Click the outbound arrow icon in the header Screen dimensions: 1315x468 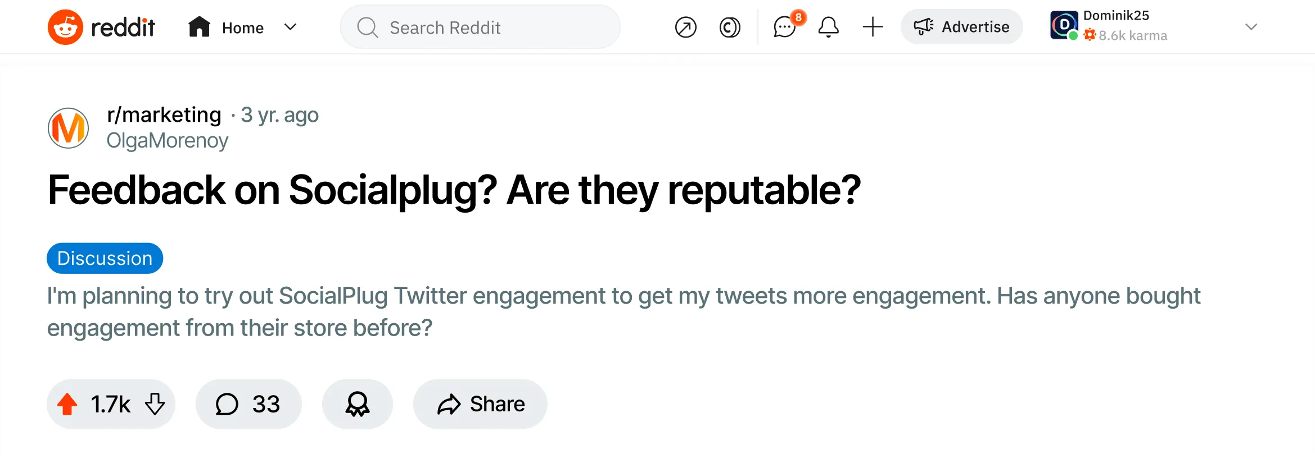click(x=685, y=27)
